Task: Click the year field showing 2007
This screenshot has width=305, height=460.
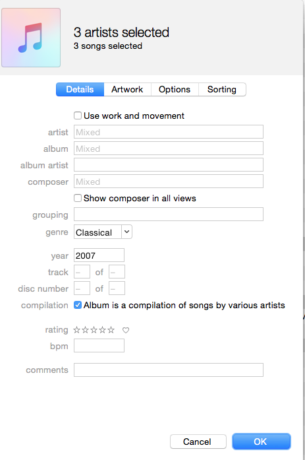Action: point(99,255)
